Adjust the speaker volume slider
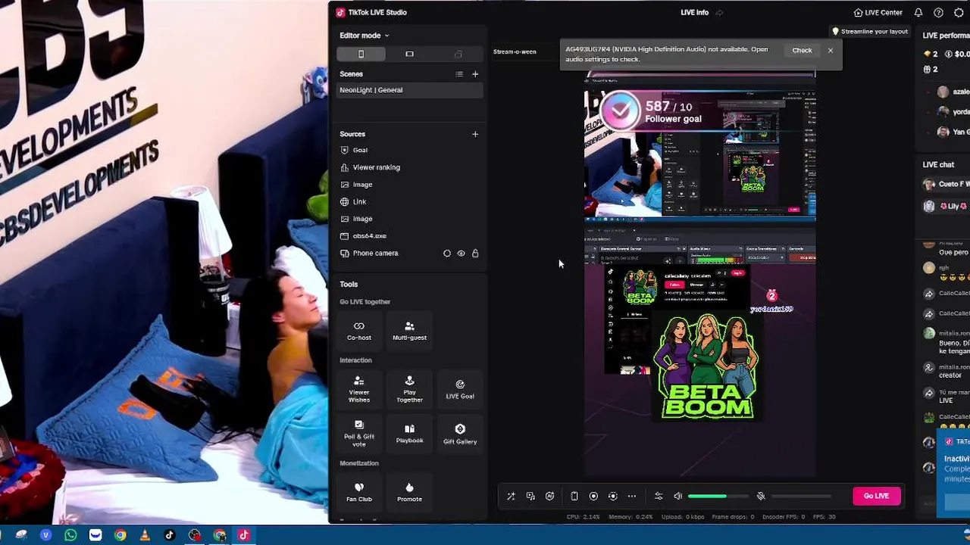Screen dimensions: 970x545 click(718, 497)
